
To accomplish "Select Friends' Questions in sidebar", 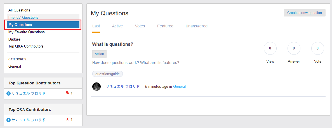I will [x=23, y=17].
